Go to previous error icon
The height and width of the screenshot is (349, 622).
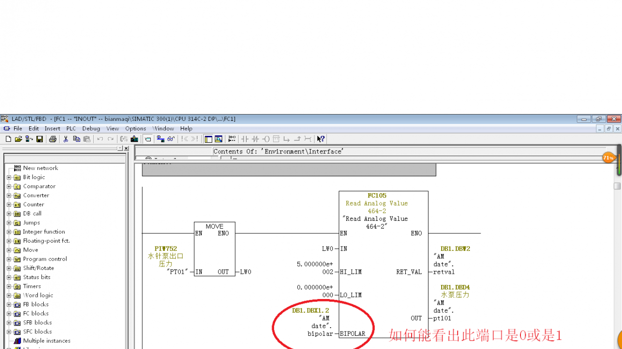tap(184, 139)
